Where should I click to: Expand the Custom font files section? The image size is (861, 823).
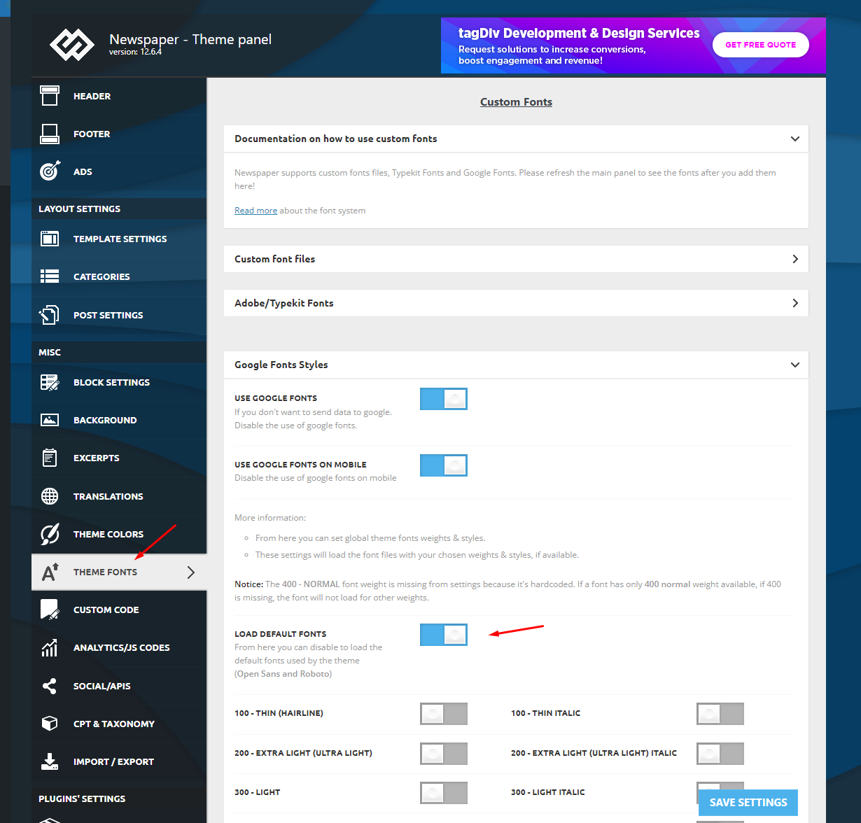[515, 259]
